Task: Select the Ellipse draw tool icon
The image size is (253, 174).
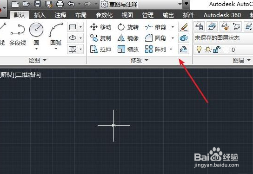Action: pyautogui.click(x=73, y=38)
